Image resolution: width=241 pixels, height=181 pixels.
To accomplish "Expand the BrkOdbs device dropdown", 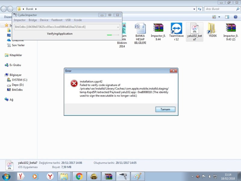I will pos(118,27).
